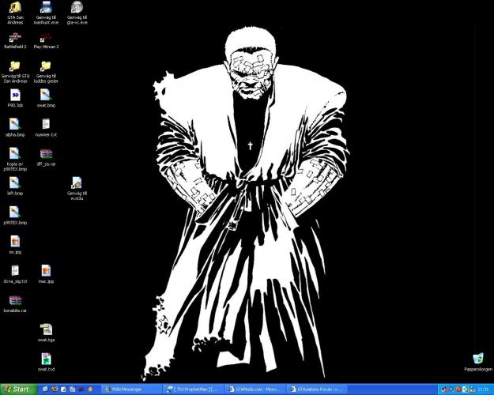Select the swat.tga image file
The width and height of the screenshot is (494, 395).
pyautogui.click(x=46, y=329)
